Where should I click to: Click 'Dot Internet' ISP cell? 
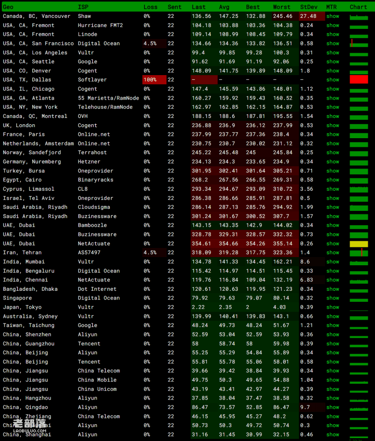[x=97, y=289]
